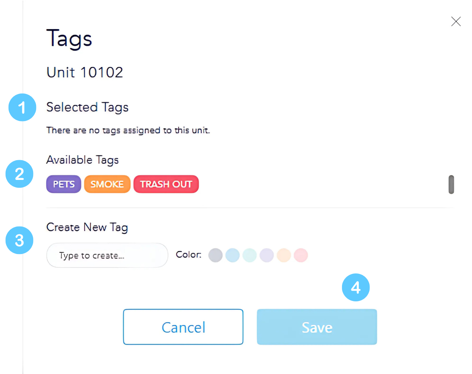Select the purple PETS tag
The width and height of the screenshot is (472, 374).
point(64,184)
